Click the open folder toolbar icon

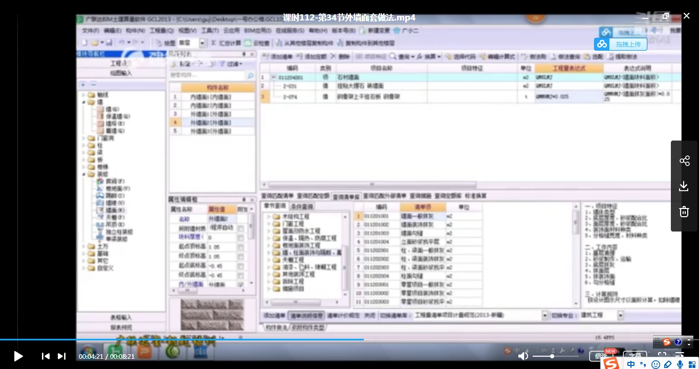(x=95, y=43)
